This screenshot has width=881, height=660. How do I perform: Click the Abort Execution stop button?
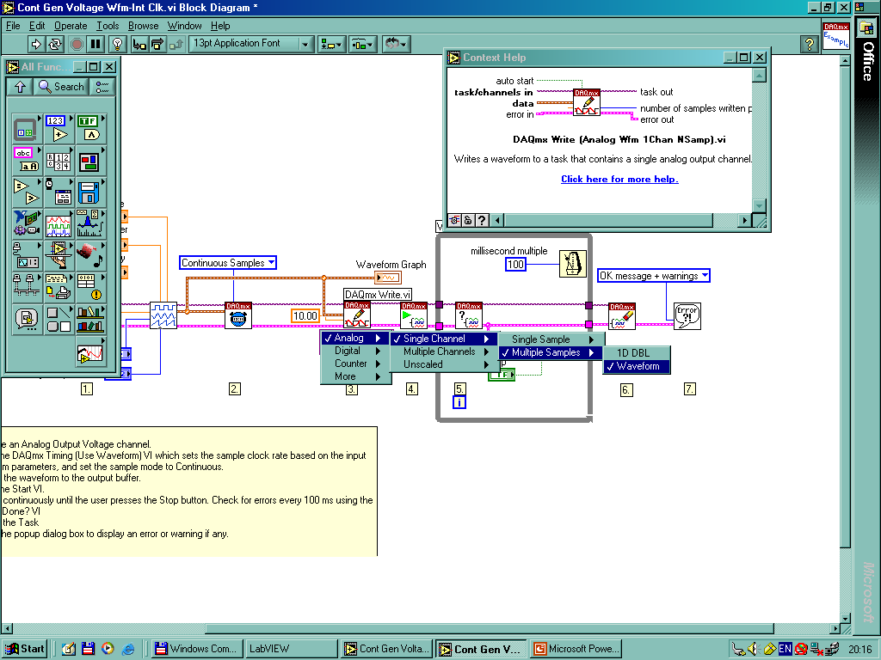(77, 43)
